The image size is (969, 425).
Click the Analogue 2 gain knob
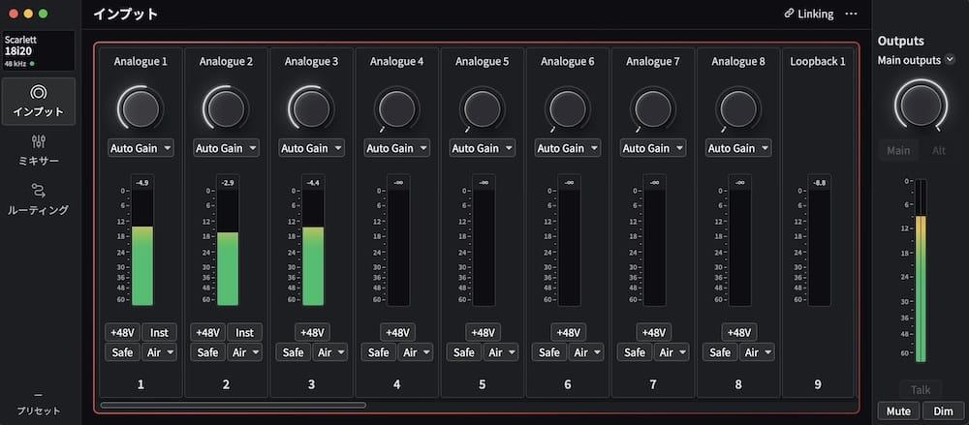pyautogui.click(x=226, y=107)
